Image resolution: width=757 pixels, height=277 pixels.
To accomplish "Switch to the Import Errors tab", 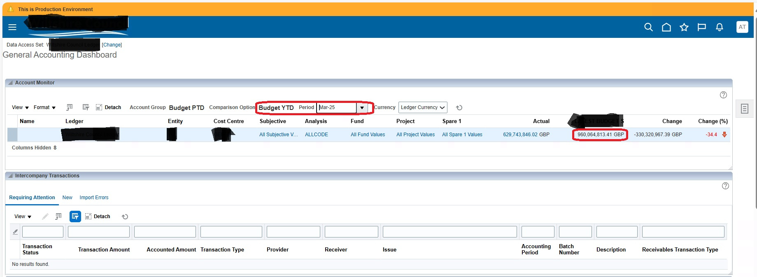I will point(94,198).
